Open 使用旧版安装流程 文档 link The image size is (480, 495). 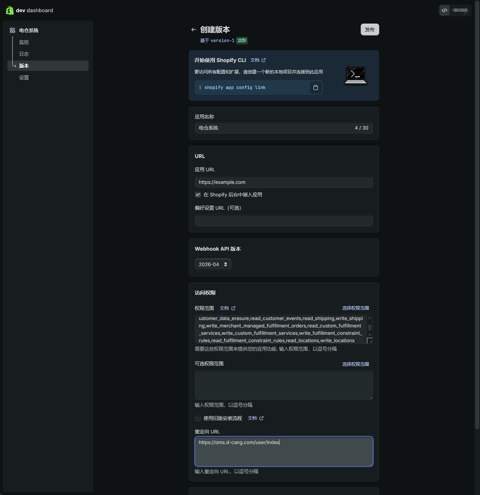pyautogui.click(x=256, y=418)
